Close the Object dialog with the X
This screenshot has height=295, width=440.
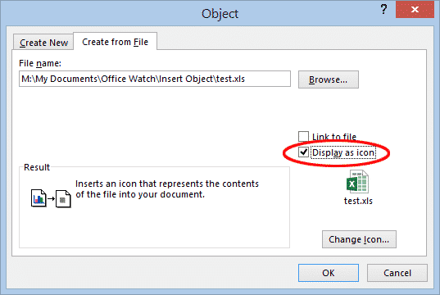[x=415, y=10]
